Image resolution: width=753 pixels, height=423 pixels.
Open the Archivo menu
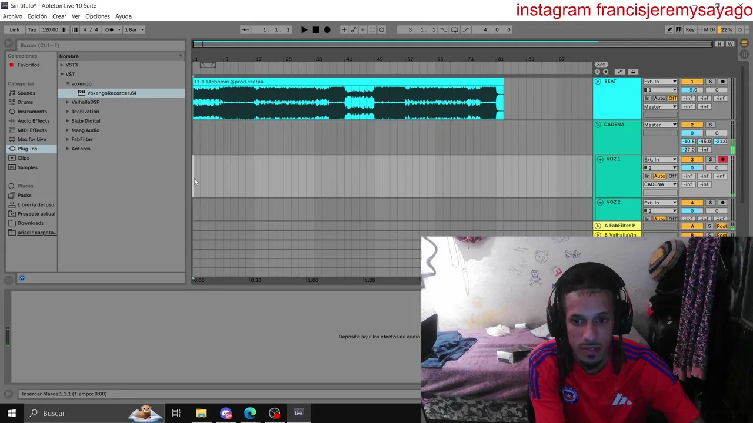pyautogui.click(x=12, y=16)
